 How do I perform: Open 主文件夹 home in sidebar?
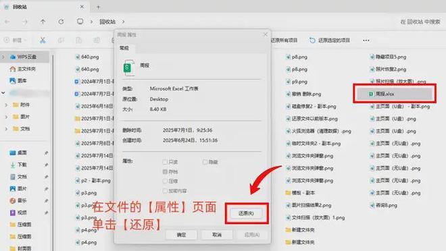pos(23,69)
